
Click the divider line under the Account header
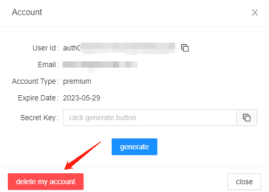tap(134, 27)
